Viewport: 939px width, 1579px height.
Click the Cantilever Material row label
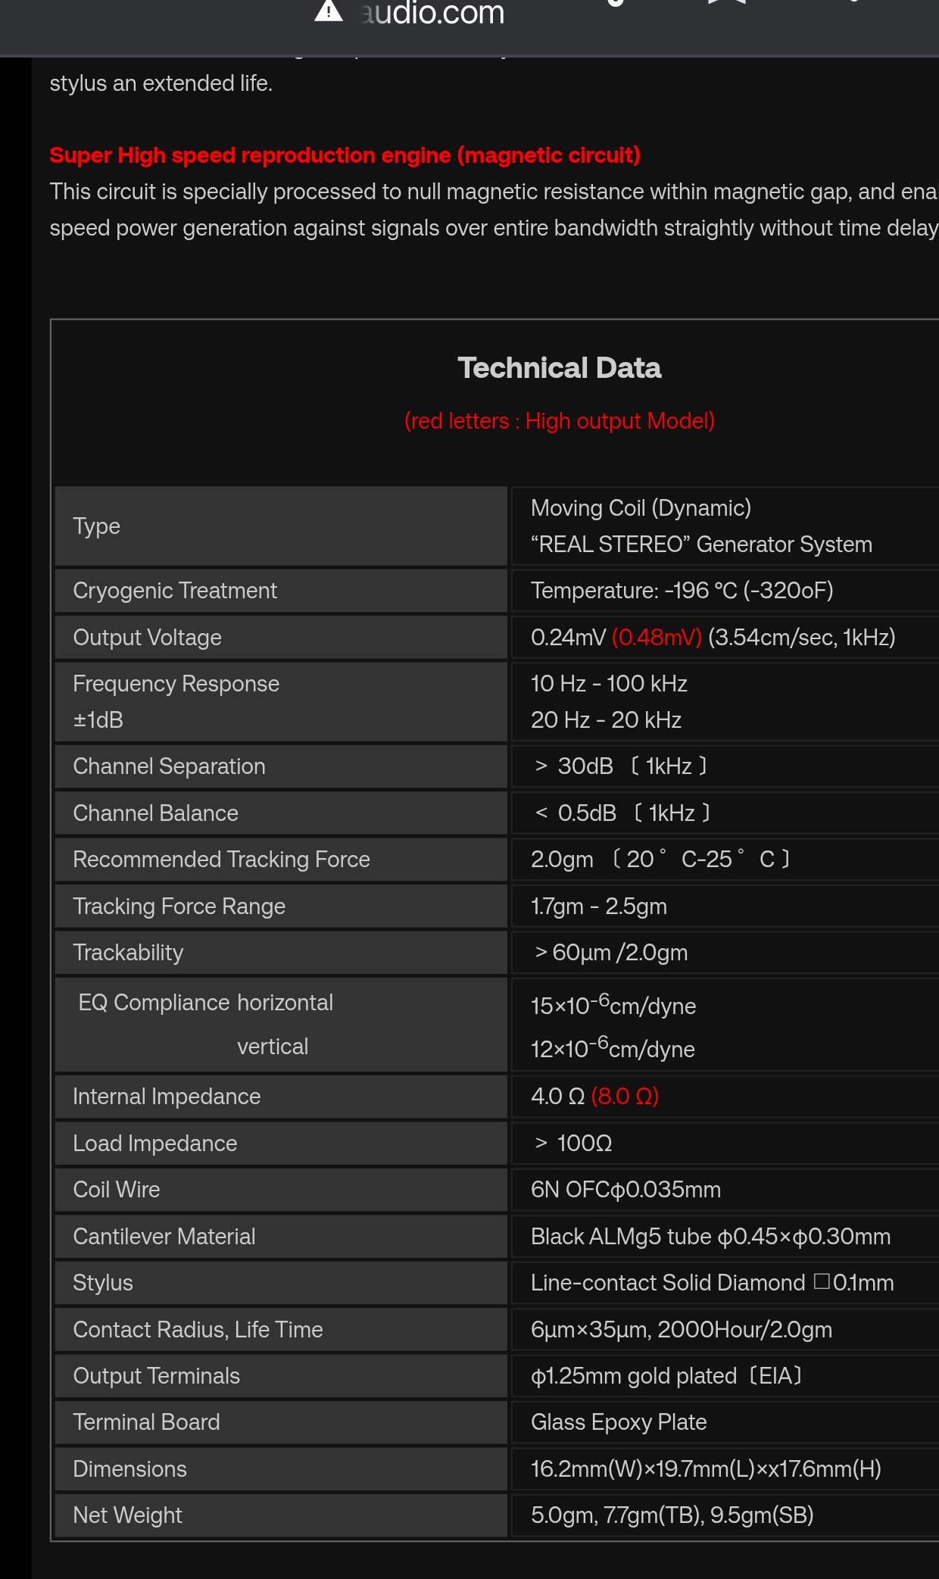pos(164,1237)
